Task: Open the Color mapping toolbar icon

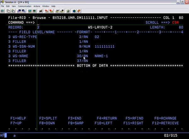Action: tap(34, 11)
